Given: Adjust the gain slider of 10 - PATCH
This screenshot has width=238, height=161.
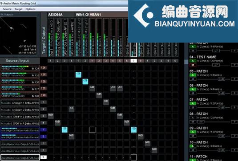Looking at the screenshot, I should tap(222, 150).
